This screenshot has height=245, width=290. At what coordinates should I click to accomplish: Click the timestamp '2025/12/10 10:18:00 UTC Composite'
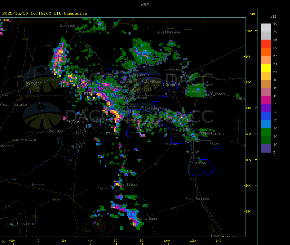coord(44,14)
